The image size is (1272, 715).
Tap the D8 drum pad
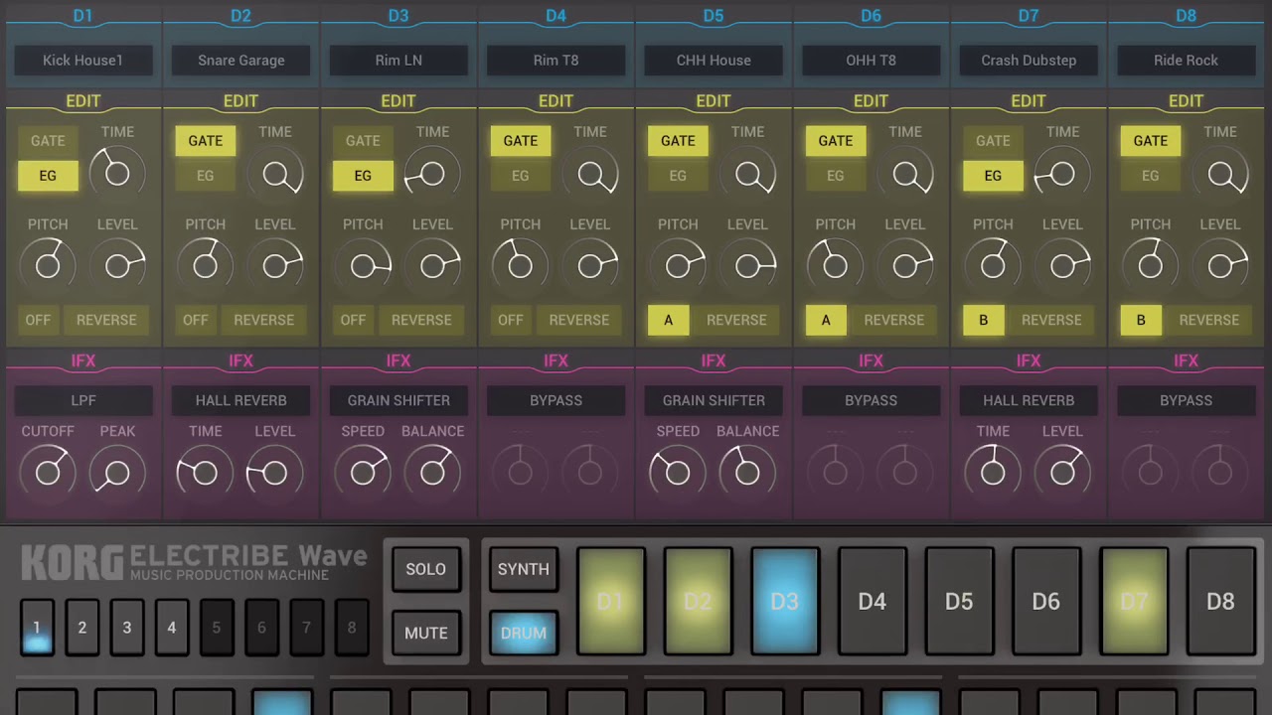click(x=1220, y=601)
